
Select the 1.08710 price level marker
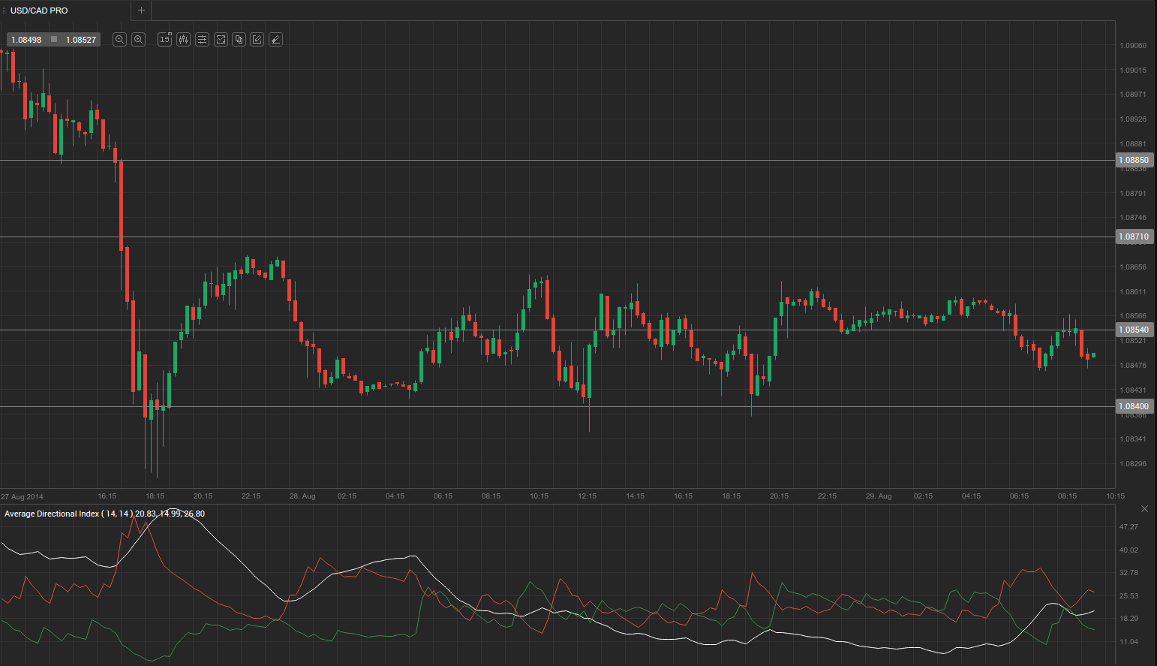tap(1134, 237)
